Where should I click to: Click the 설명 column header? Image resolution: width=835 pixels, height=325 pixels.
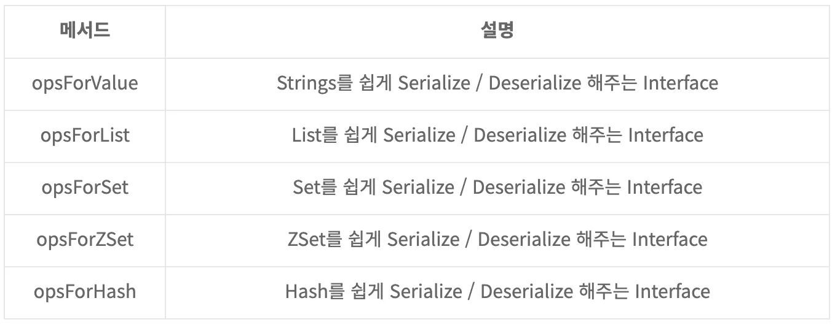(497, 31)
